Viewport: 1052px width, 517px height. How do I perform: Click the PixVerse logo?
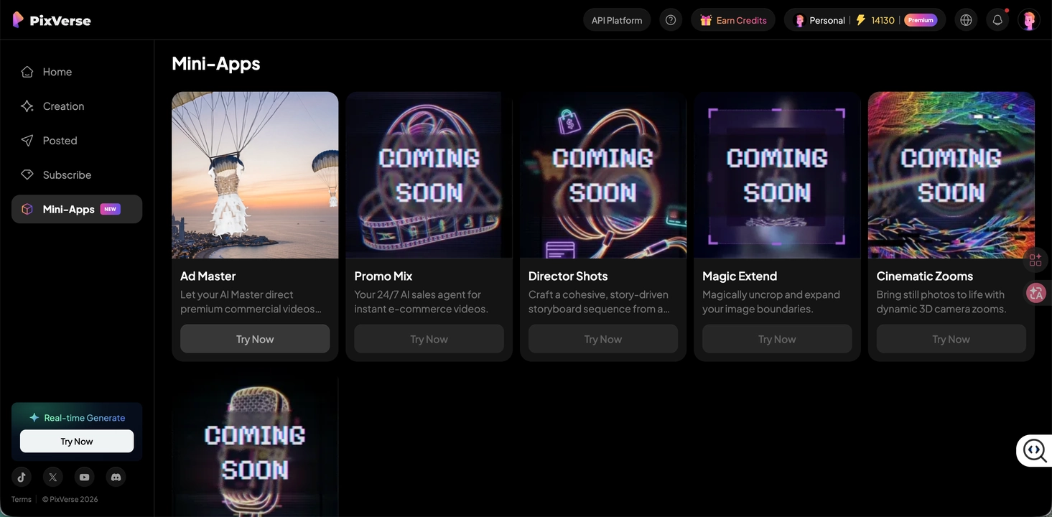52,20
